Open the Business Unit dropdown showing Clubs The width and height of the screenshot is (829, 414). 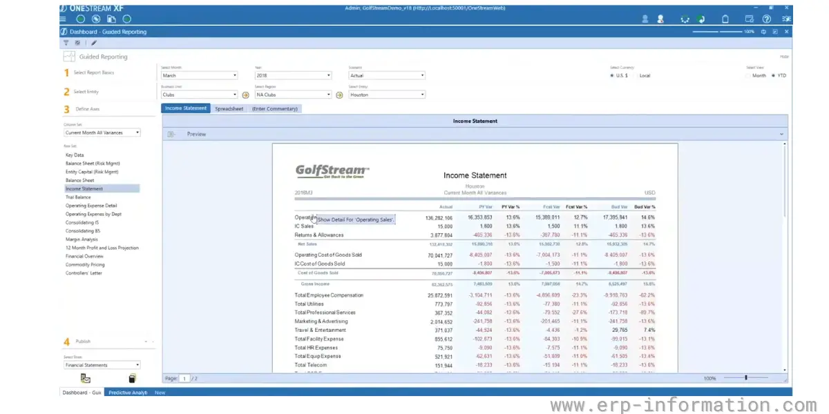199,95
